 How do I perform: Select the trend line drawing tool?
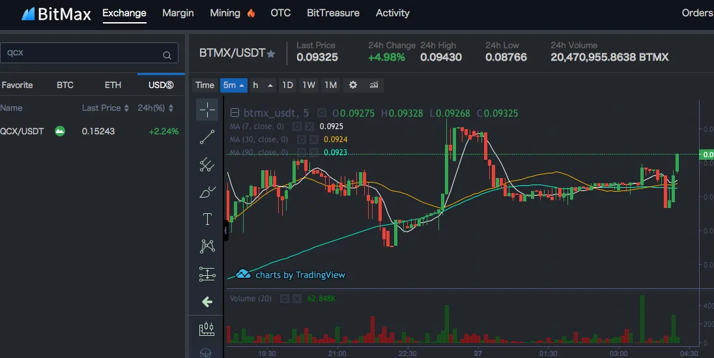207,137
